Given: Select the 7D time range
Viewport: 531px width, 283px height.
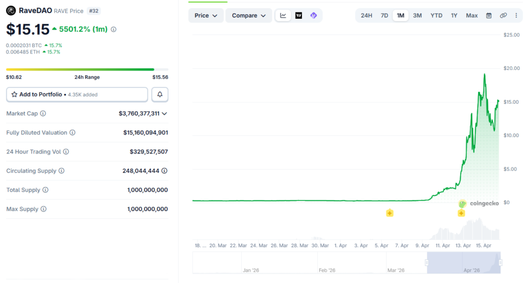Looking at the screenshot, I should click(384, 16).
